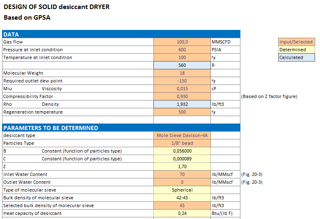Open the desiccant type Mole Sieve Davison-4A cell
The width and height of the screenshot is (320, 219).
tap(182, 135)
